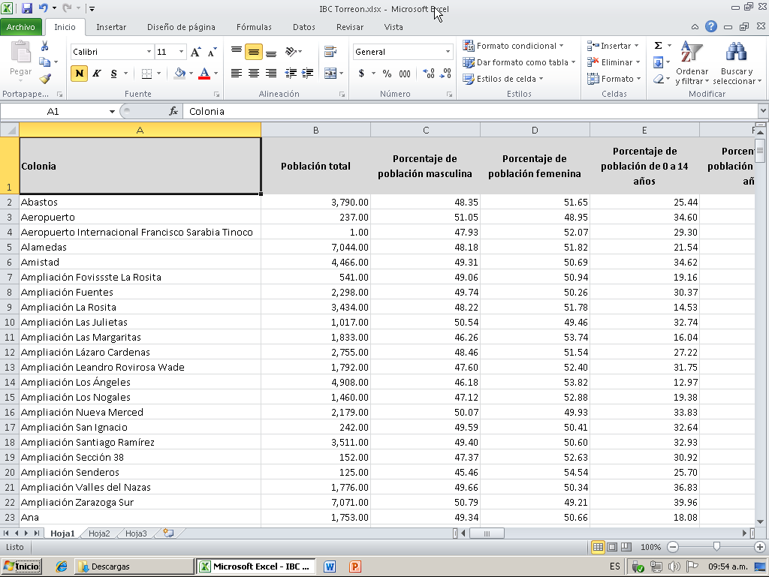769x577 pixels.
Task: Open the Excel help question mark
Action: 711,26
